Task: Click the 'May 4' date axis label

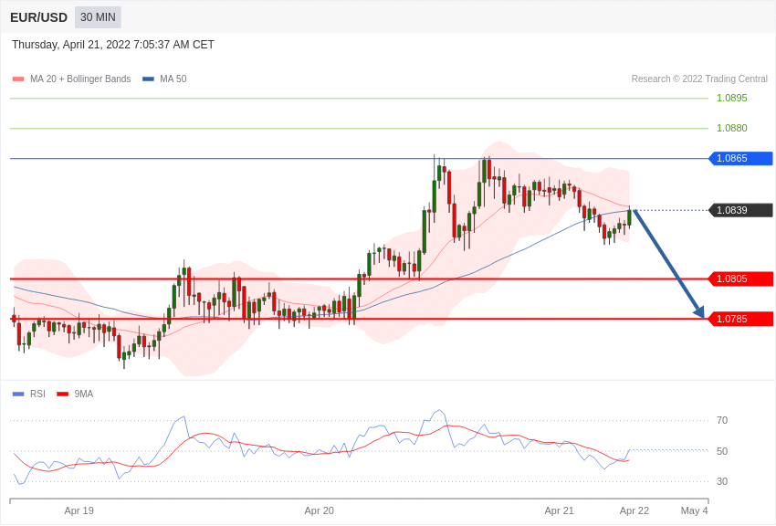Action: coord(695,510)
